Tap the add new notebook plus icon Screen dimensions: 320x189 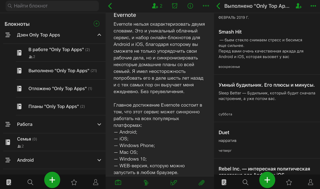(97, 24)
